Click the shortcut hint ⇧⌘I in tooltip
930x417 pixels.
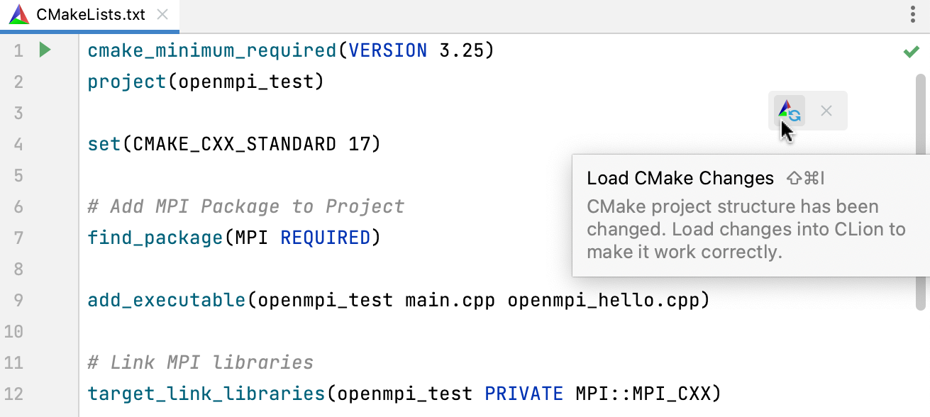(804, 178)
